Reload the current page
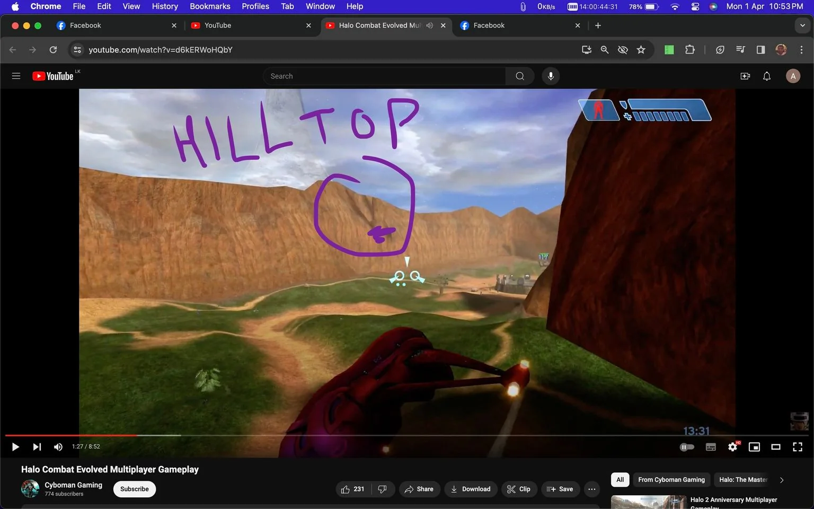Image resolution: width=814 pixels, height=509 pixels. click(53, 50)
